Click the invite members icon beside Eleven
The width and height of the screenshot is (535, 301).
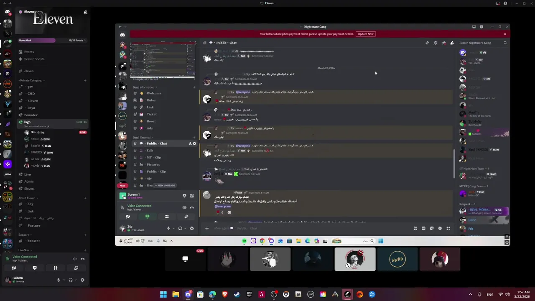(85, 12)
